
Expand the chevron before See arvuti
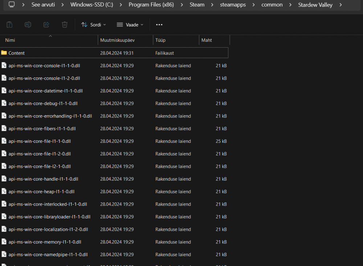tap(23, 5)
